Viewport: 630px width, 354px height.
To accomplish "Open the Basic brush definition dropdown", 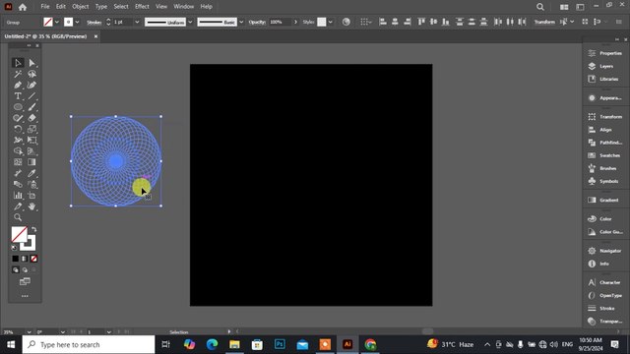I will [x=241, y=22].
